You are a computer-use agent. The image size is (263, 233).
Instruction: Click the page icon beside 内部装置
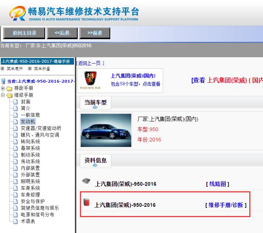pos(16,168)
